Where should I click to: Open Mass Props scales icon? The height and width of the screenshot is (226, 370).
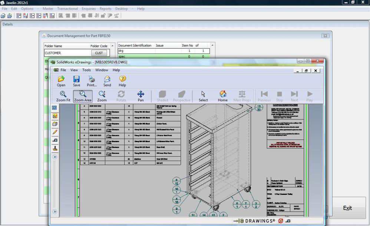pos(242,96)
